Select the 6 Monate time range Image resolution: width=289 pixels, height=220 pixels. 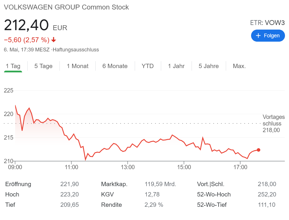point(115,66)
